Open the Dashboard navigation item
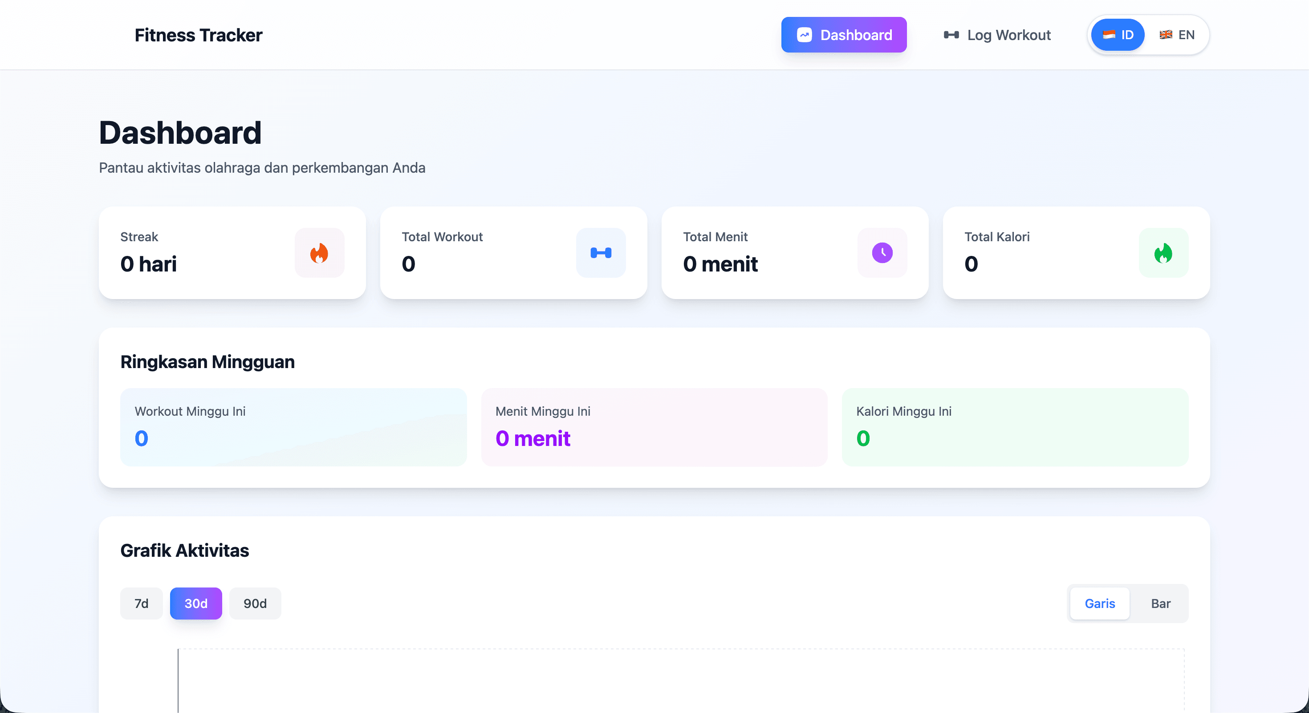 tap(844, 35)
